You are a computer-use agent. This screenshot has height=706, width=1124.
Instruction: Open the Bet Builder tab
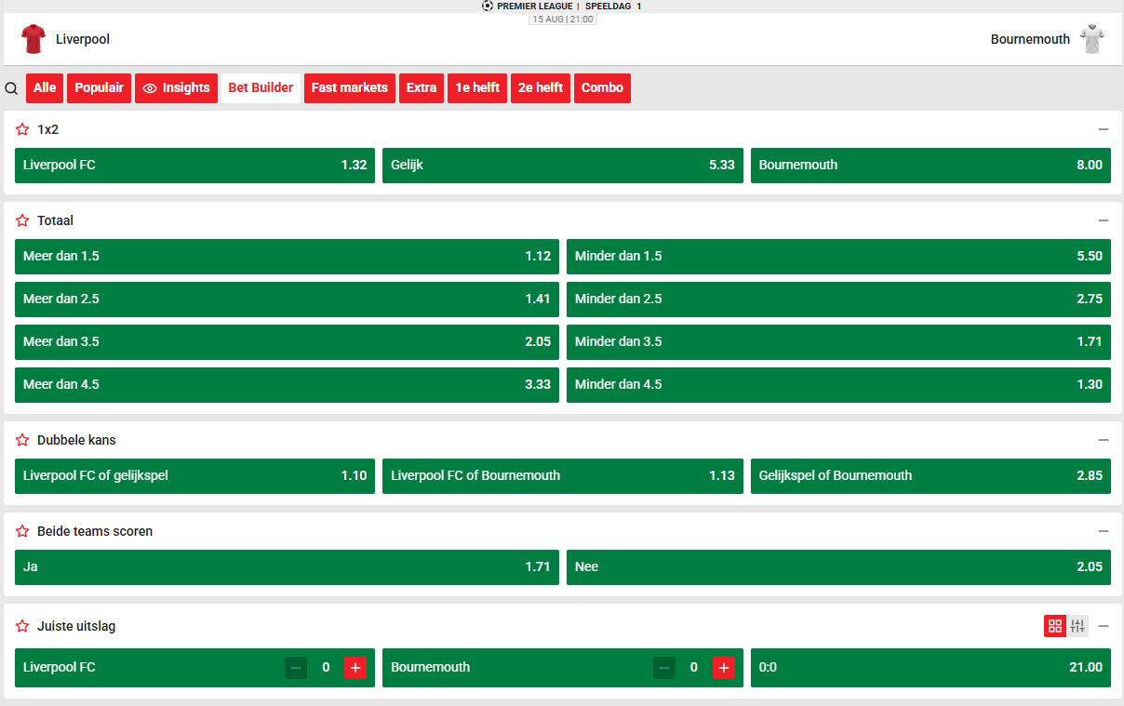[x=261, y=88]
